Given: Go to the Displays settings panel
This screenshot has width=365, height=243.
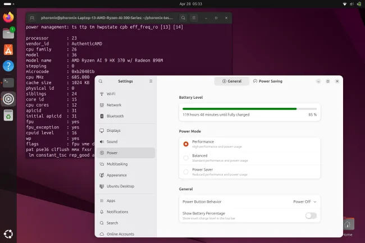Looking at the screenshot, I should 113,130.
